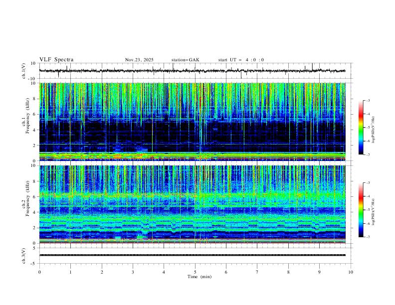Click the "4" kHz tick on ch.1 frequency axis

point(34,130)
